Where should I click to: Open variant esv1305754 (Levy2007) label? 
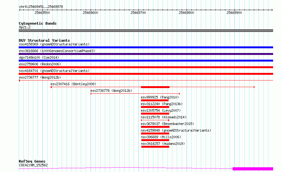[161, 110]
